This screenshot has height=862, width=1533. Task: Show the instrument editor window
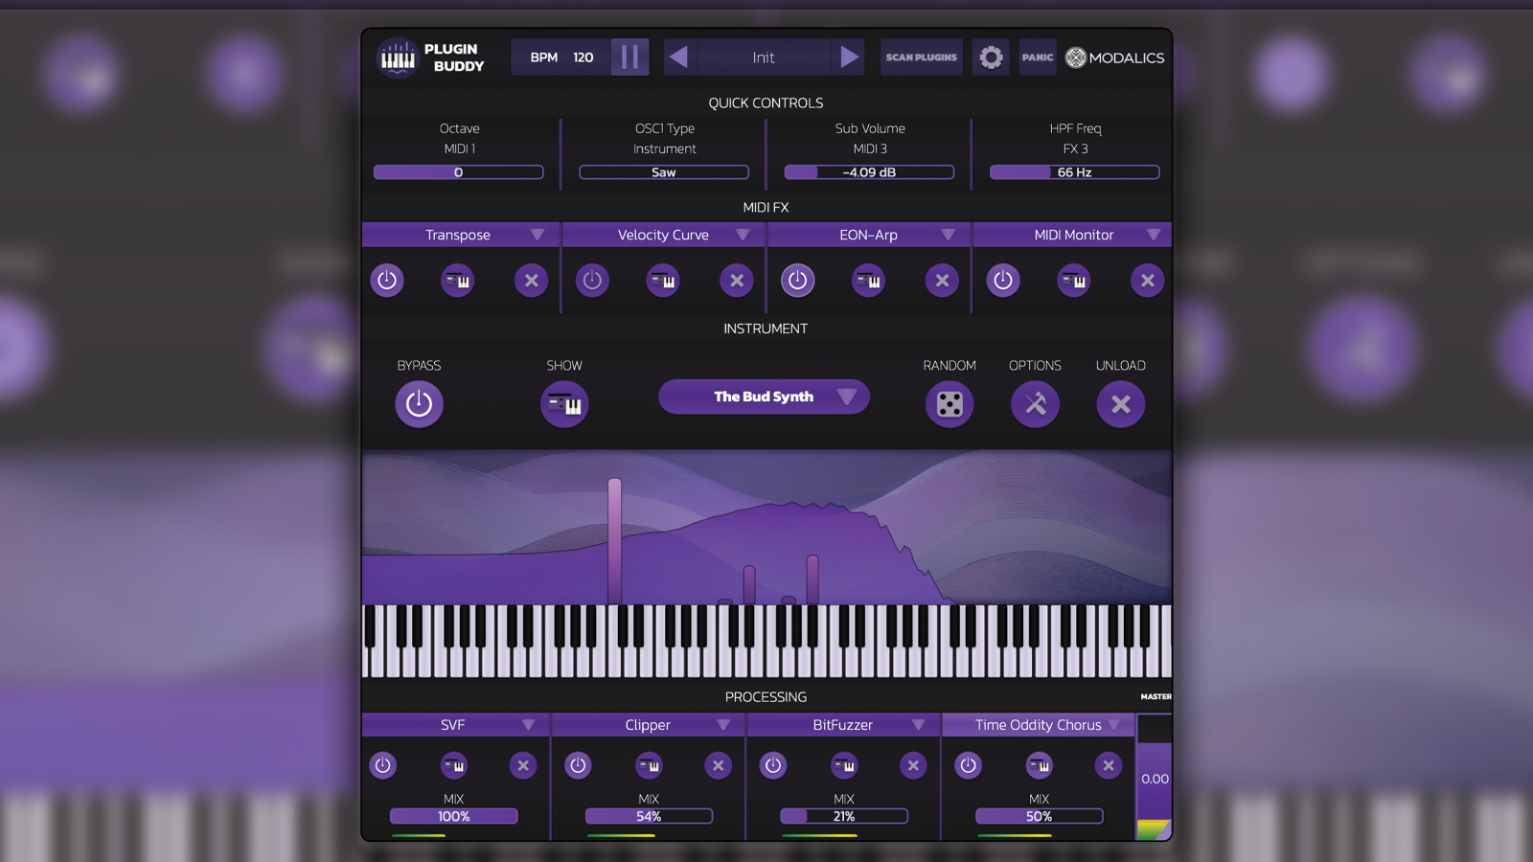point(564,404)
